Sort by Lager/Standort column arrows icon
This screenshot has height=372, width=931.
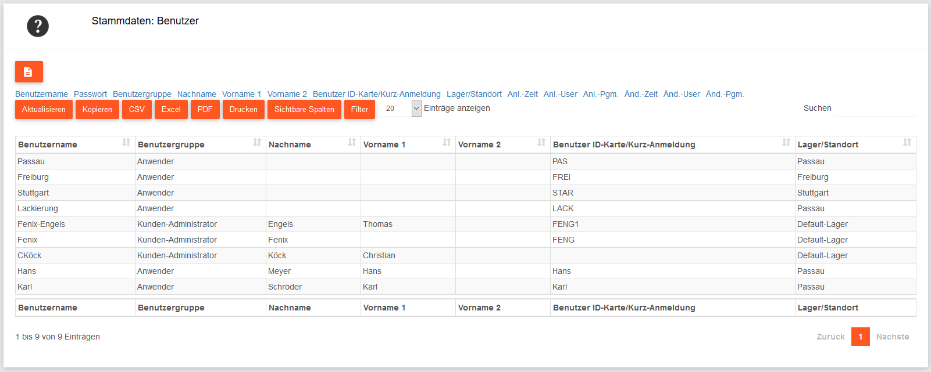coord(907,143)
